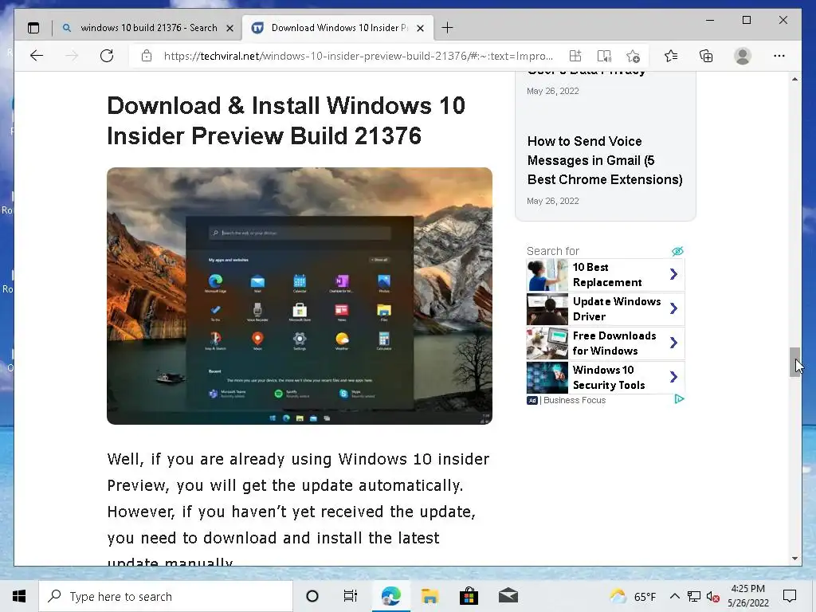Viewport: 816px width, 612px height.
Task: Go back to previous page
Action: tap(37, 56)
